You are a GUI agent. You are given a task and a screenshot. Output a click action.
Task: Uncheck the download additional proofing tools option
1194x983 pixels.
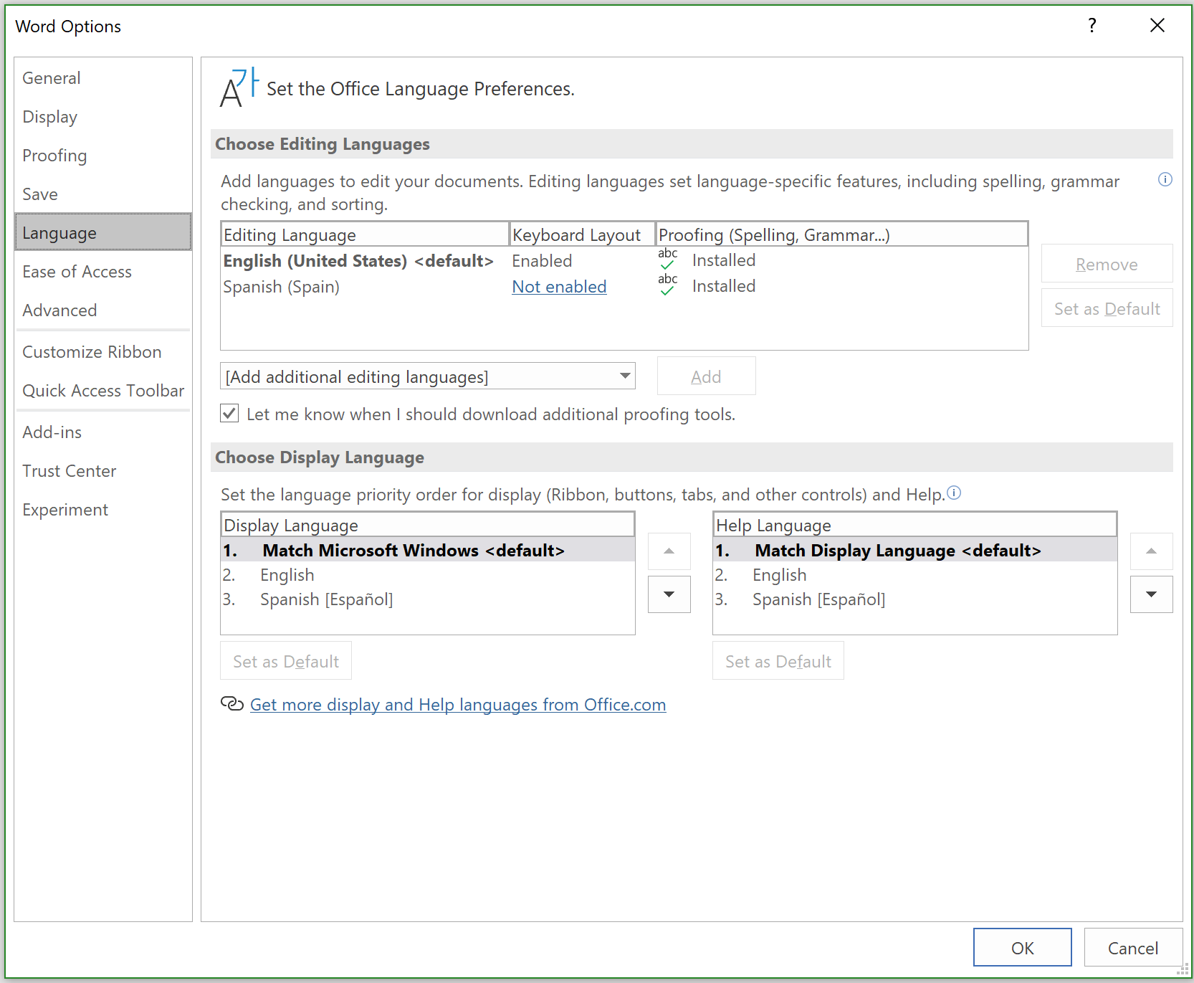(229, 414)
